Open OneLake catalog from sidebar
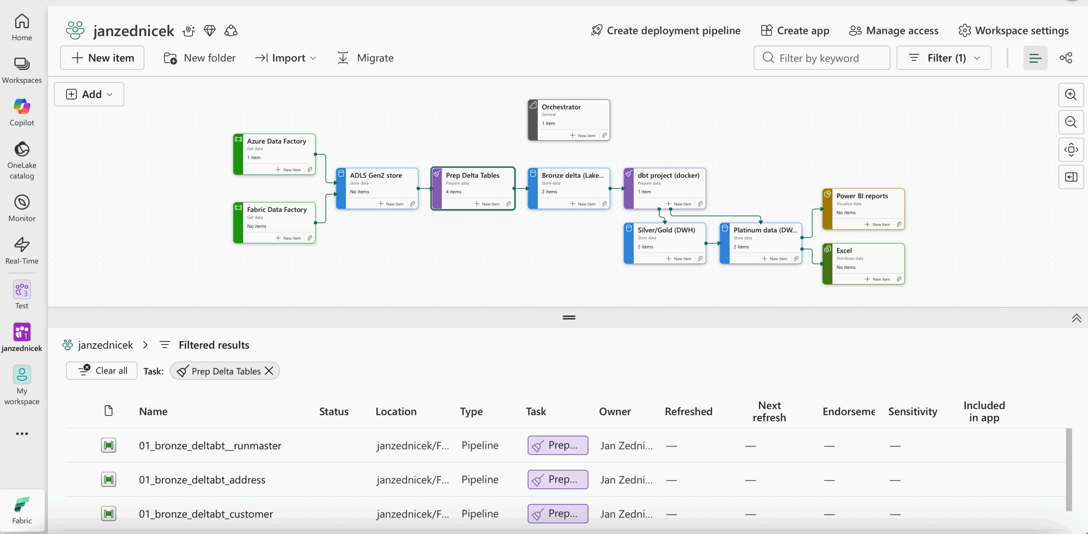The height and width of the screenshot is (534, 1088). (22, 160)
